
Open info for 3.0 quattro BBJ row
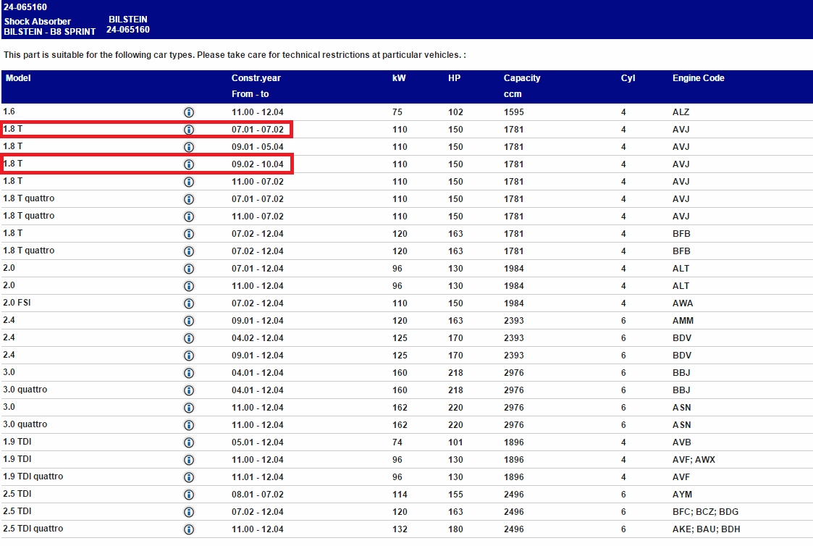pyautogui.click(x=189, y=390)
